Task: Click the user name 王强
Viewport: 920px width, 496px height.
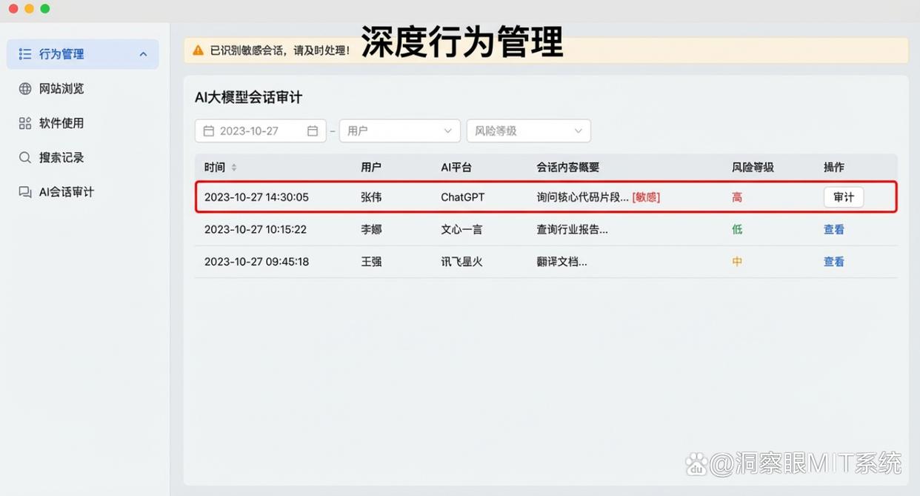Action: [371, 262]
